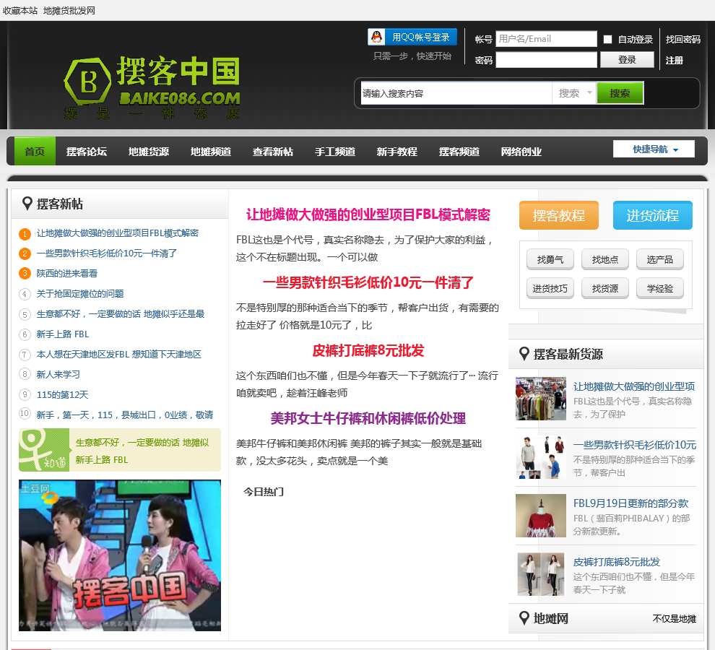Click the 找回密码 link

tap(682, 39)
